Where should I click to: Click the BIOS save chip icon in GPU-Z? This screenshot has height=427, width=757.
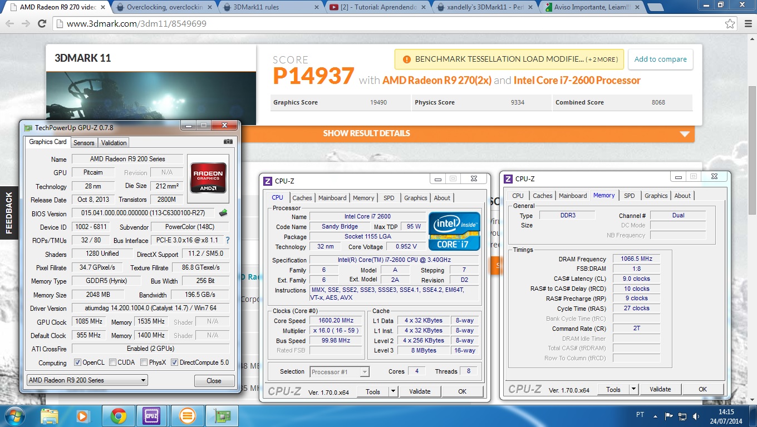pyautogui.click(x=223, y=213)
